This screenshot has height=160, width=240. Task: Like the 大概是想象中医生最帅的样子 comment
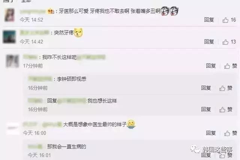coord(231,133)
